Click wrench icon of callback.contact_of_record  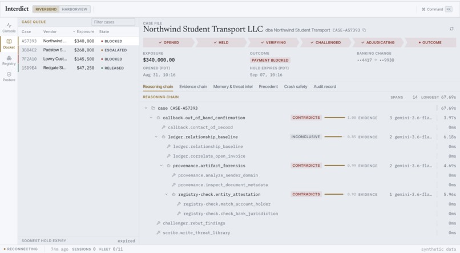[164, 127]
